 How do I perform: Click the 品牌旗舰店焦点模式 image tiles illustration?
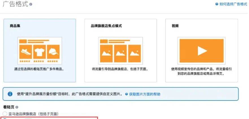[120, 51]
